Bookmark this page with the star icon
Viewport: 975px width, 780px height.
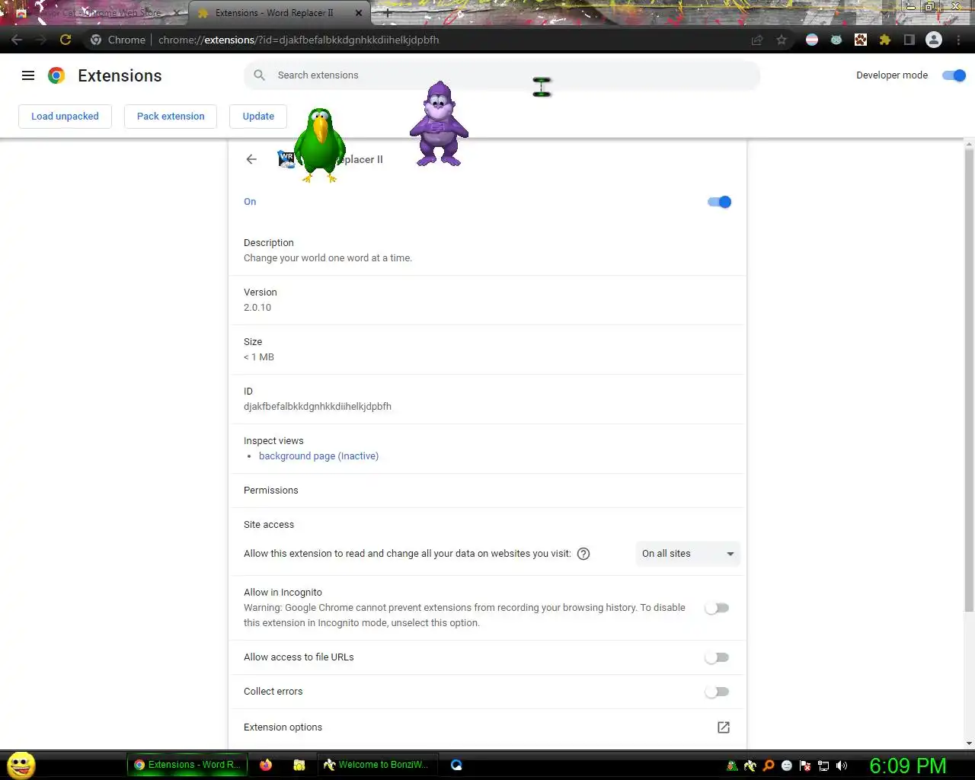782,40
